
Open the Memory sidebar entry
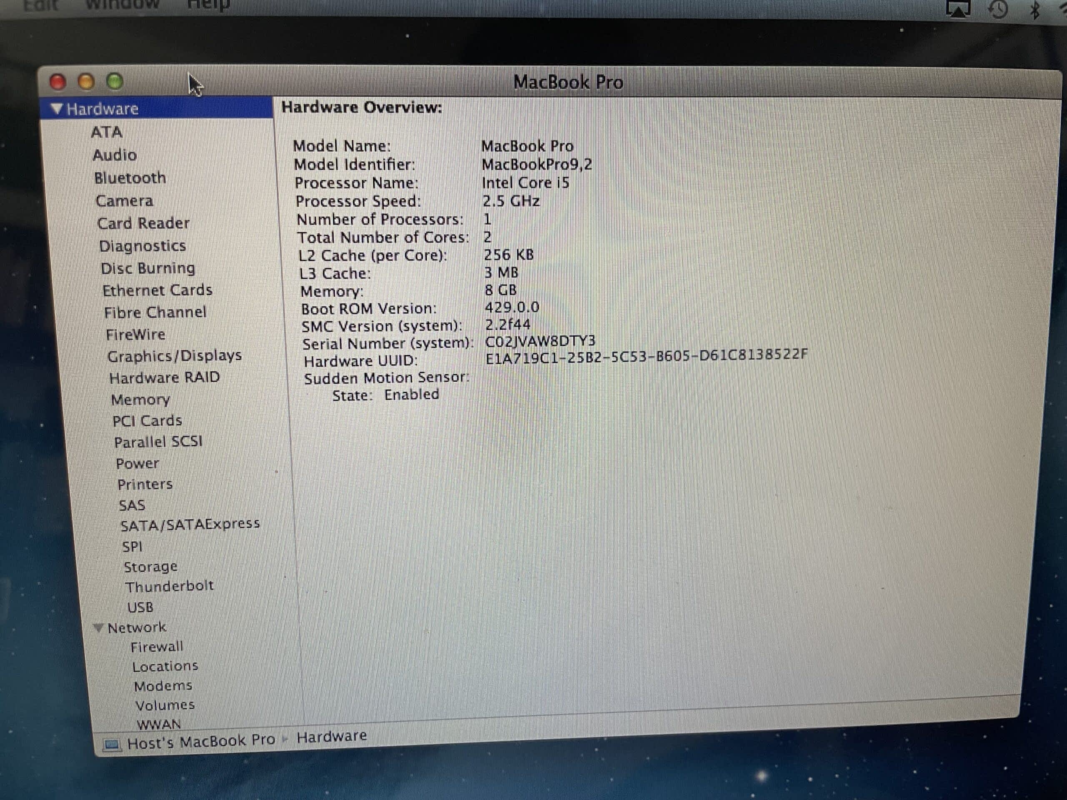tap(140, 400)
